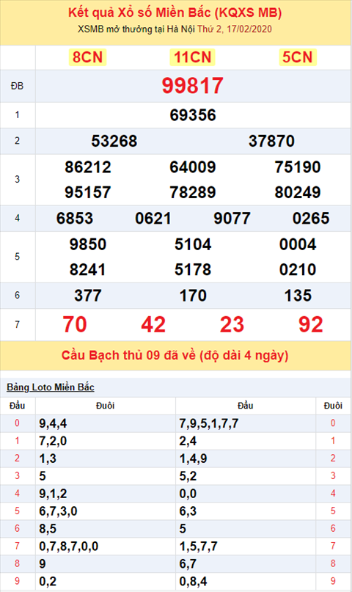This screenshot has height=592, width=352.
Task: Click the right Đuôi column header
Action: (x=333, y=406)
